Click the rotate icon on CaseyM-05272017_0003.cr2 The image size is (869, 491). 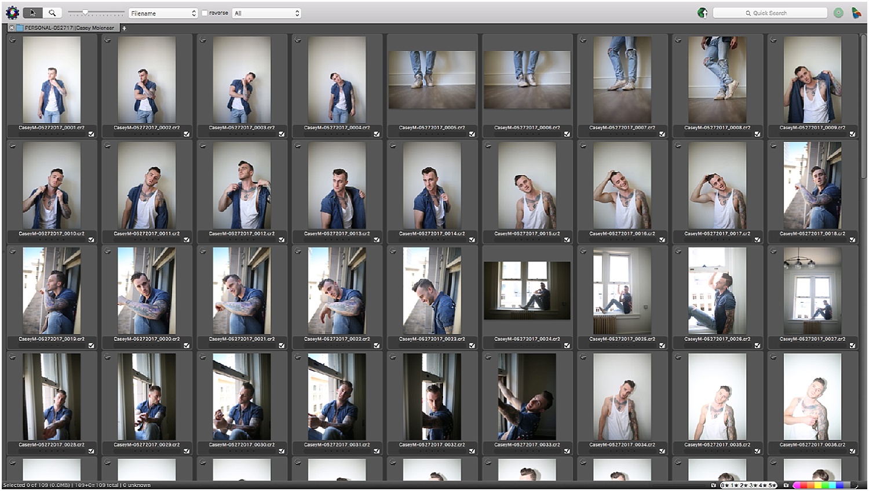click(203, 40)
